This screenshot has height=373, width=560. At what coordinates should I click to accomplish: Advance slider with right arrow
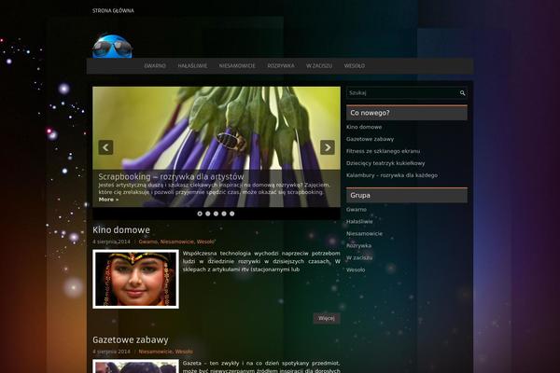[328, 147]
